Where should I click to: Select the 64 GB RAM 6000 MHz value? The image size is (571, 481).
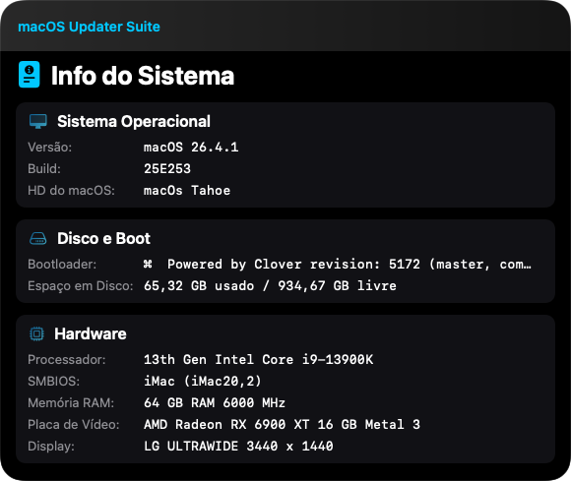click(215, 402)
